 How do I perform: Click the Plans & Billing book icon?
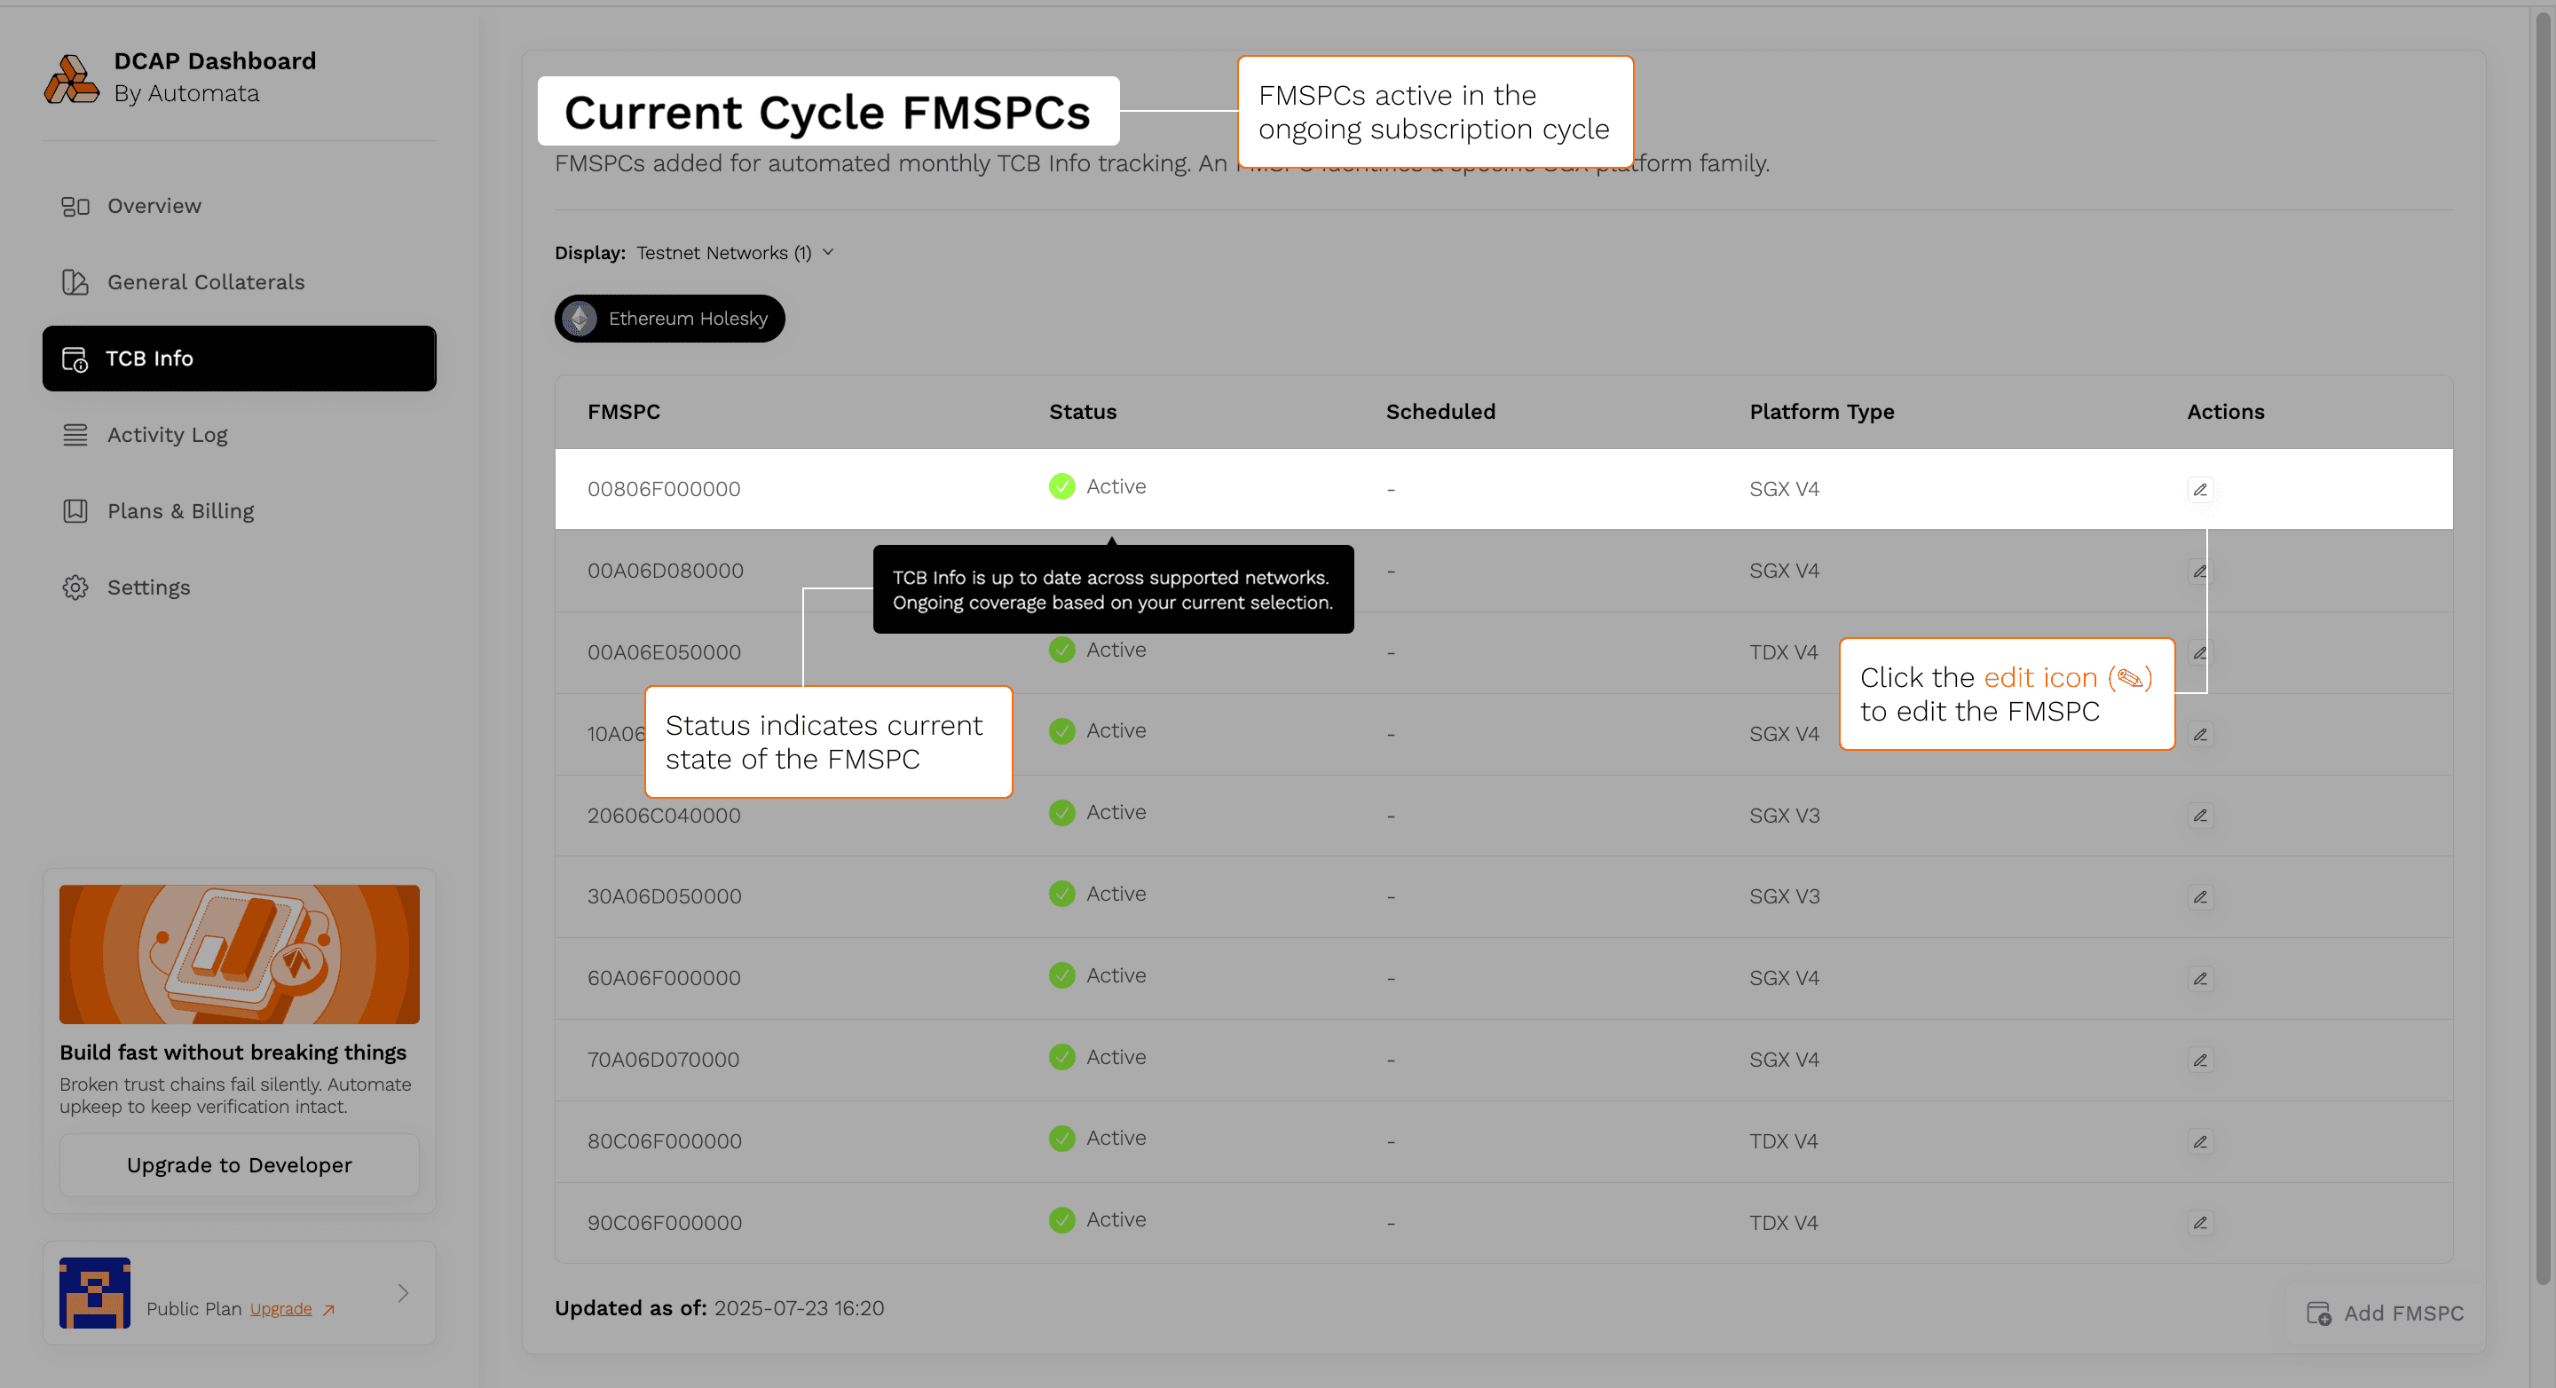75,511
